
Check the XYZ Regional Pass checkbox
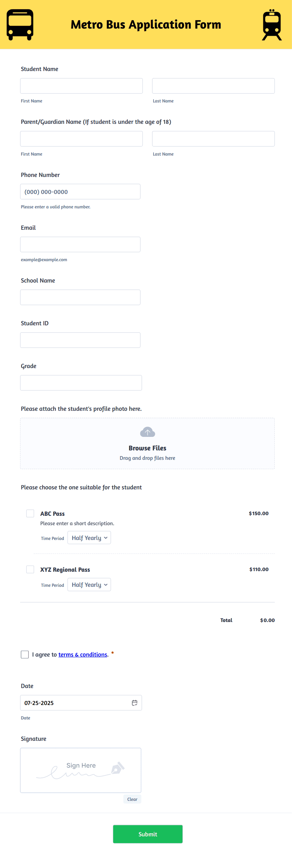pos(30,569)
